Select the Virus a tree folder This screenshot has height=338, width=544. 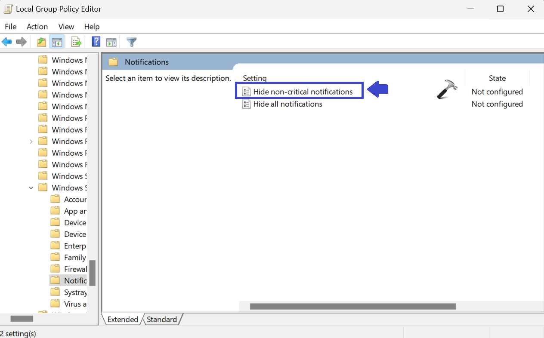coord(75,304)
